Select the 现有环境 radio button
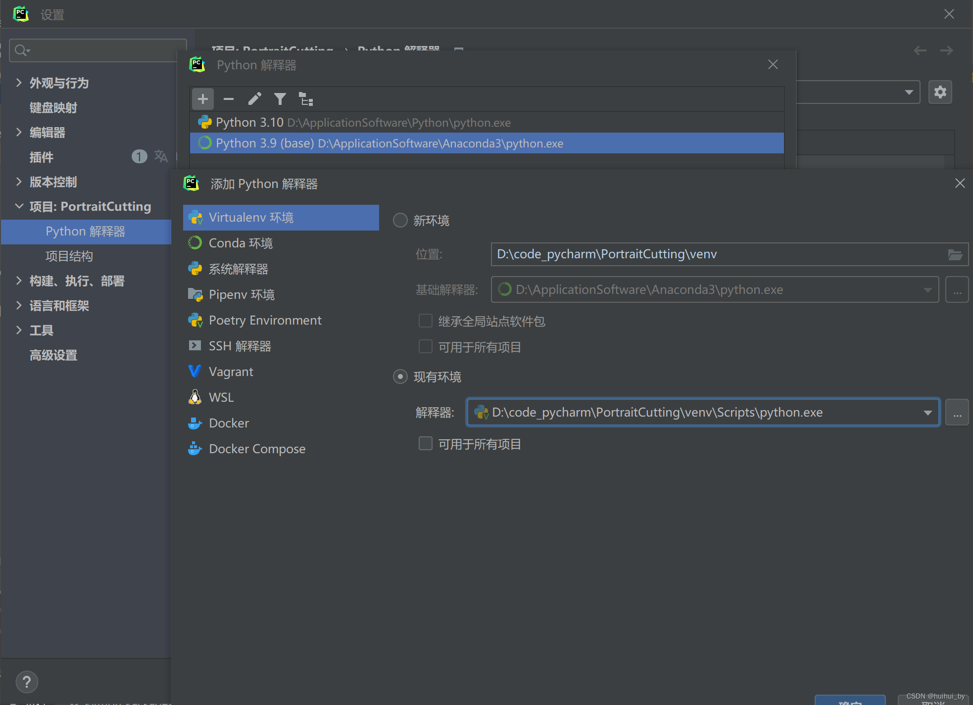Viewport: 973px width, 705px height. tap(400, 376)
